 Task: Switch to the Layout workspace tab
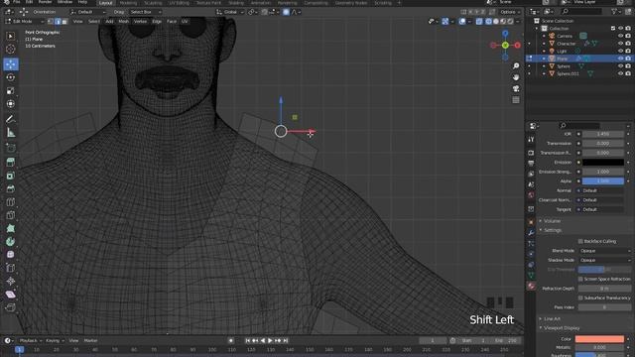pos(105,3)
